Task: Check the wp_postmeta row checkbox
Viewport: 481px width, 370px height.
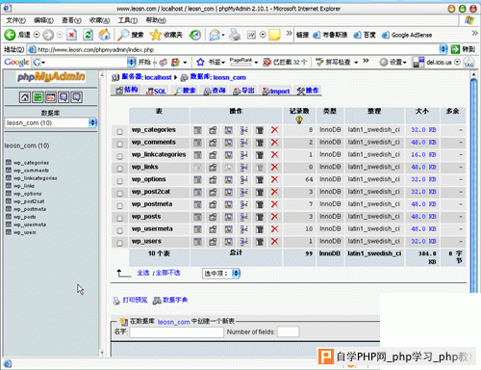Action: click(120, 205)
